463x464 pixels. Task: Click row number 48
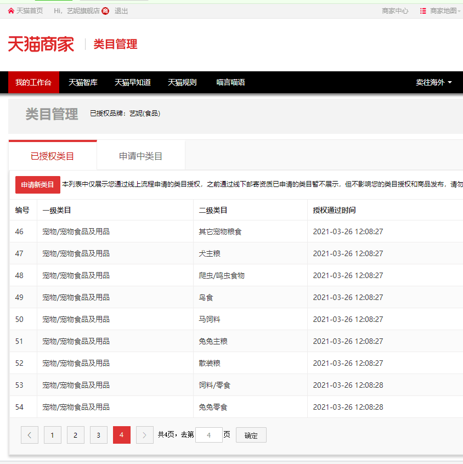click(19, 275)
